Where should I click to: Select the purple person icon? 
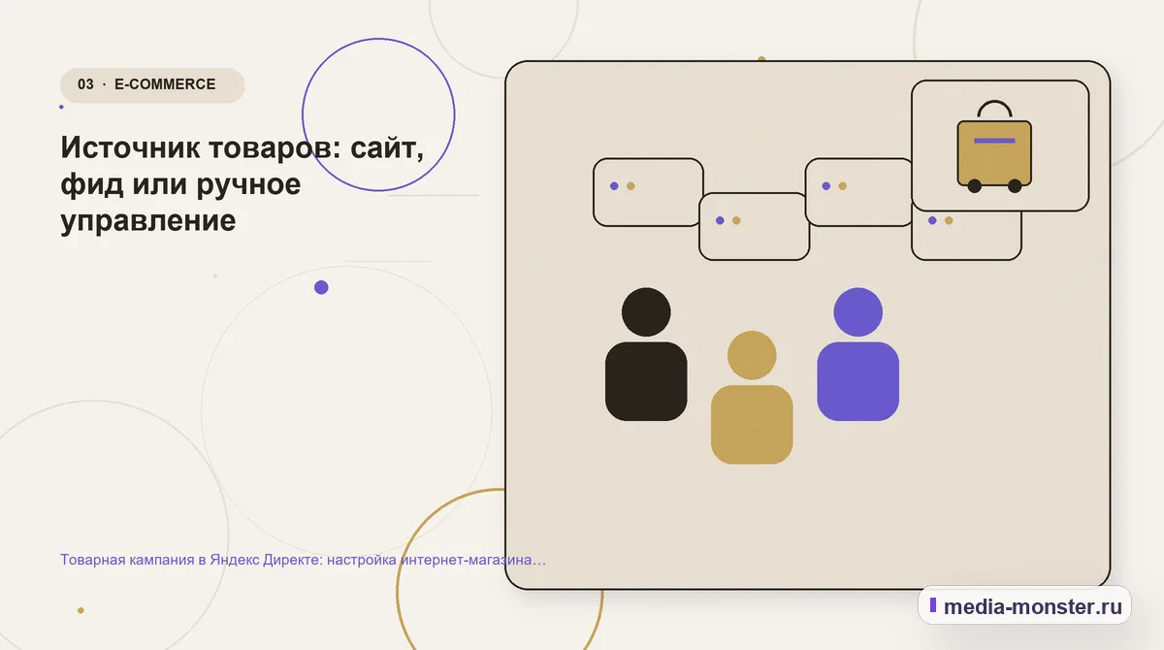pos(857,354)
